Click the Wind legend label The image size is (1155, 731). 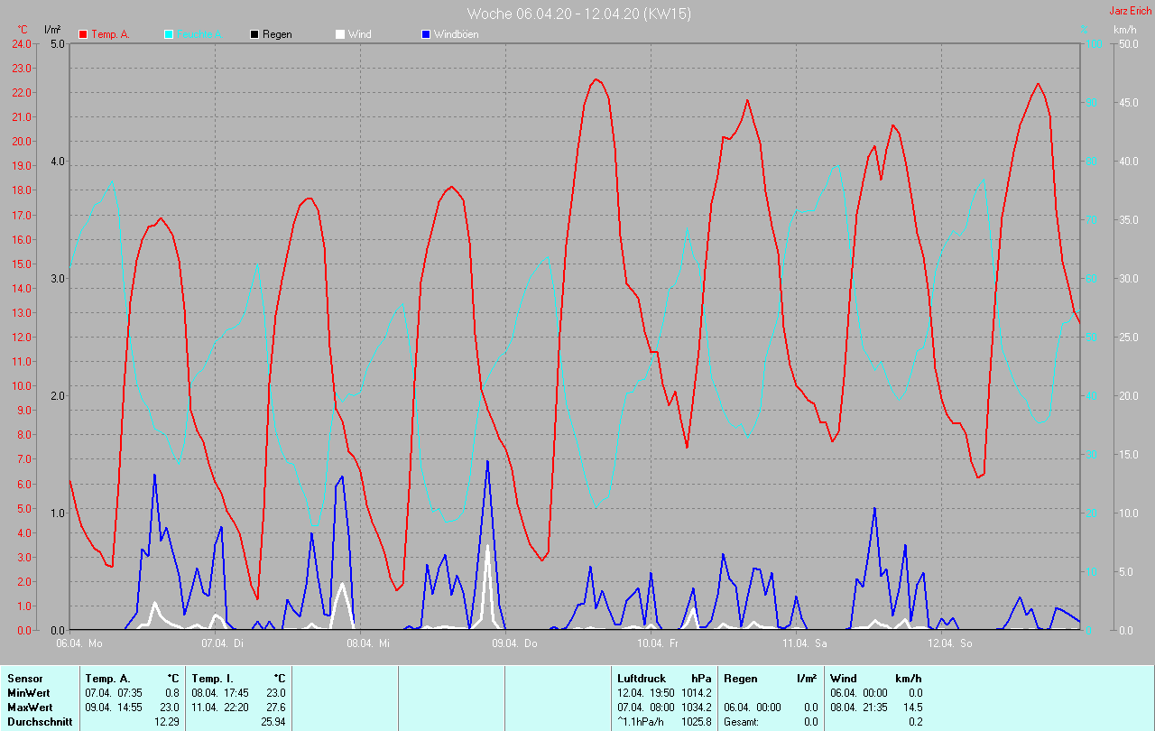(359, 34)
